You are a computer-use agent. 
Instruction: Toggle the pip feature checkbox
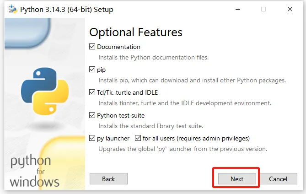[x=93, y=70]
